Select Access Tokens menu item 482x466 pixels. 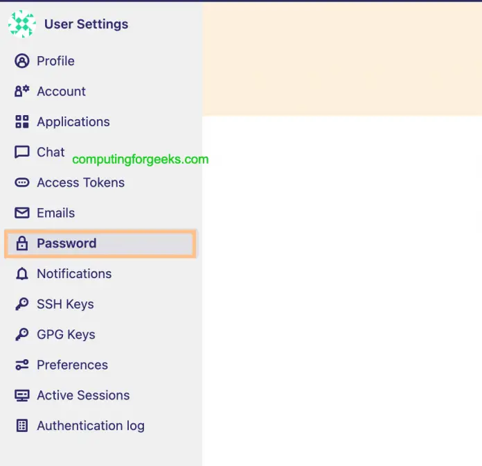(x=80, y=183)
